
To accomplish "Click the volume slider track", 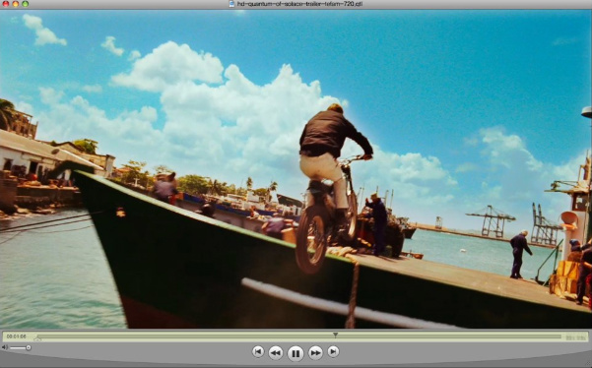I will (18, 347).
